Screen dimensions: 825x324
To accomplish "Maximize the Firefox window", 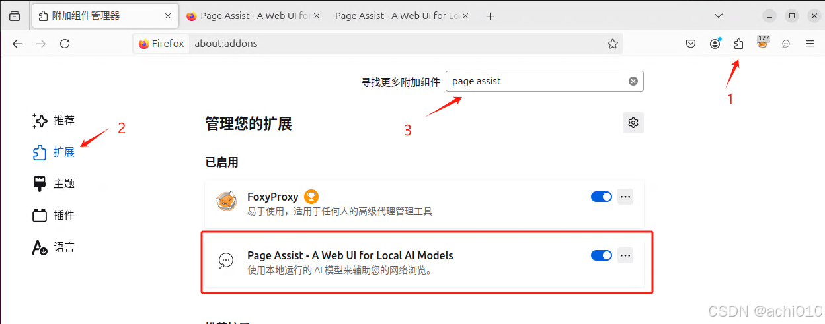I will tap(791, 16).
